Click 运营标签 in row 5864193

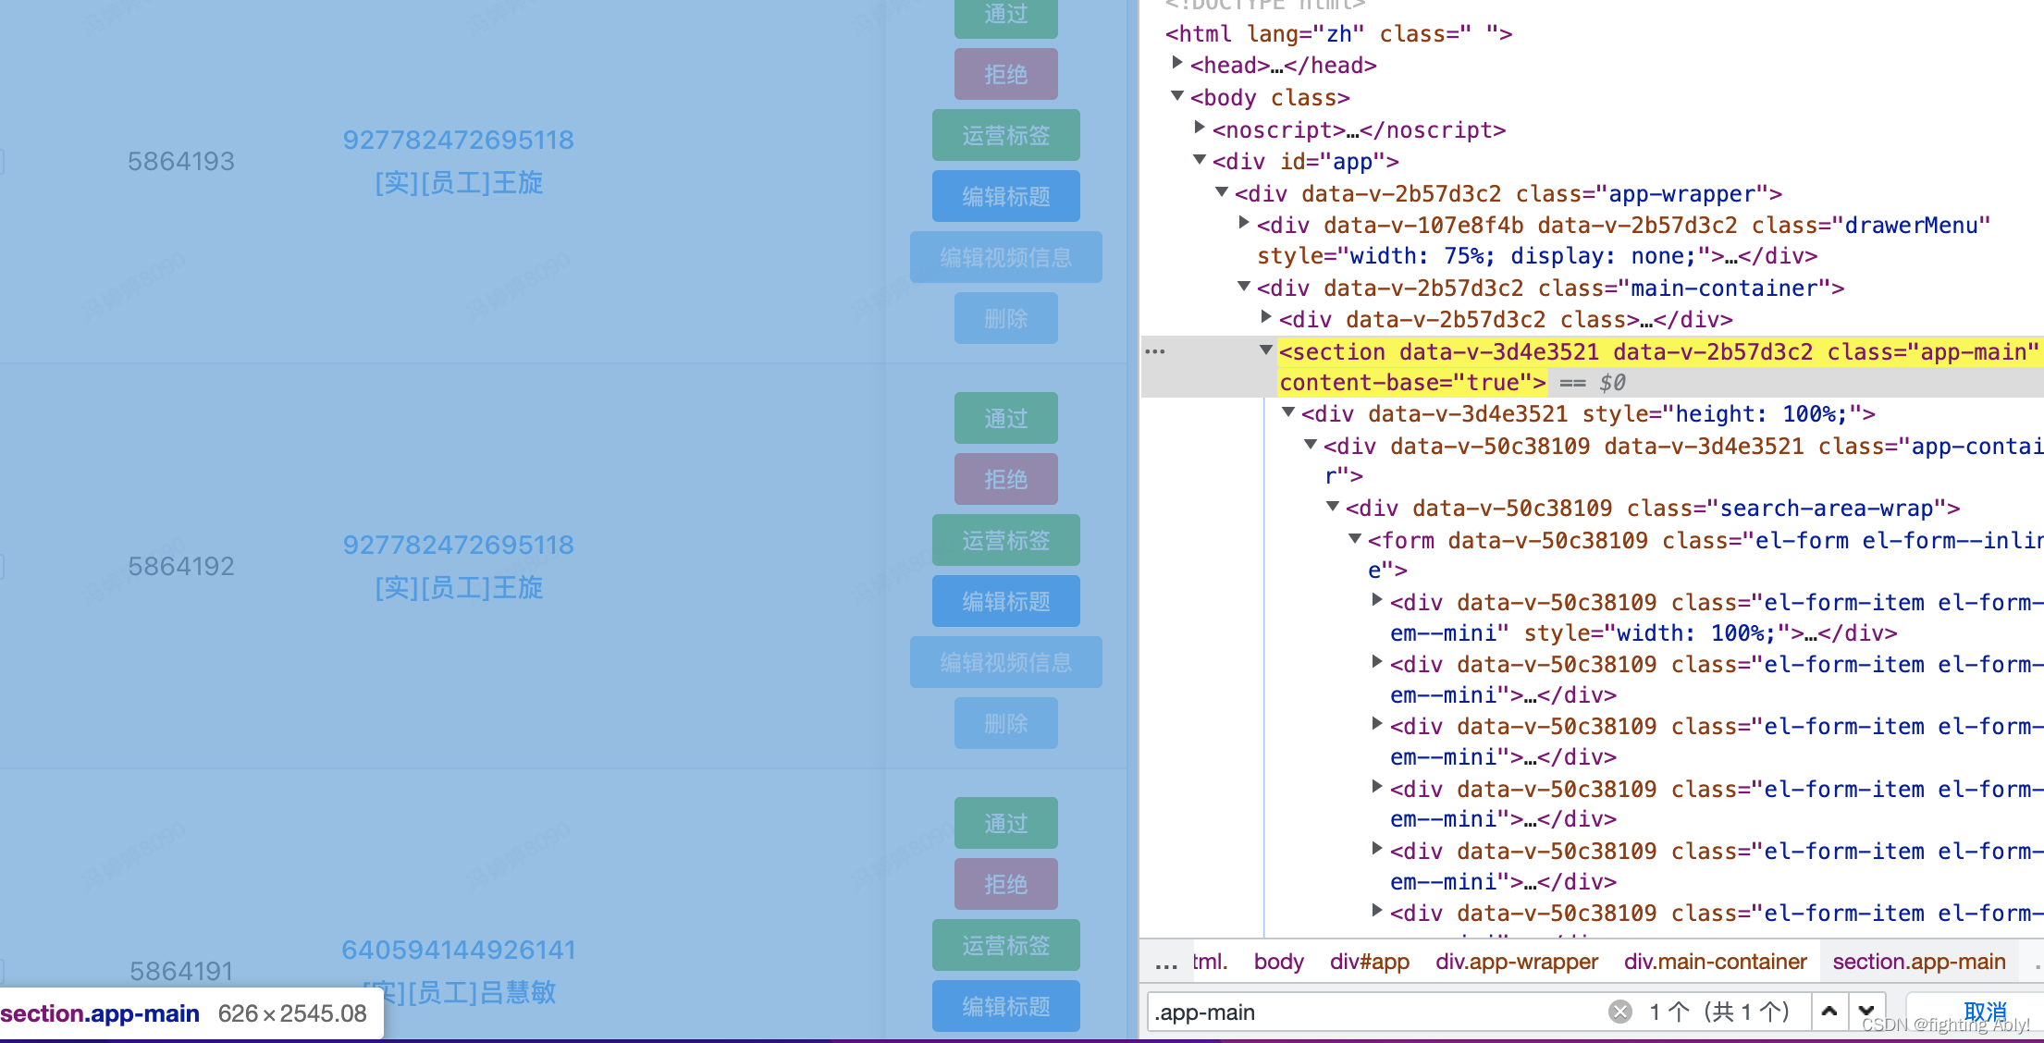click(1006, 135)
